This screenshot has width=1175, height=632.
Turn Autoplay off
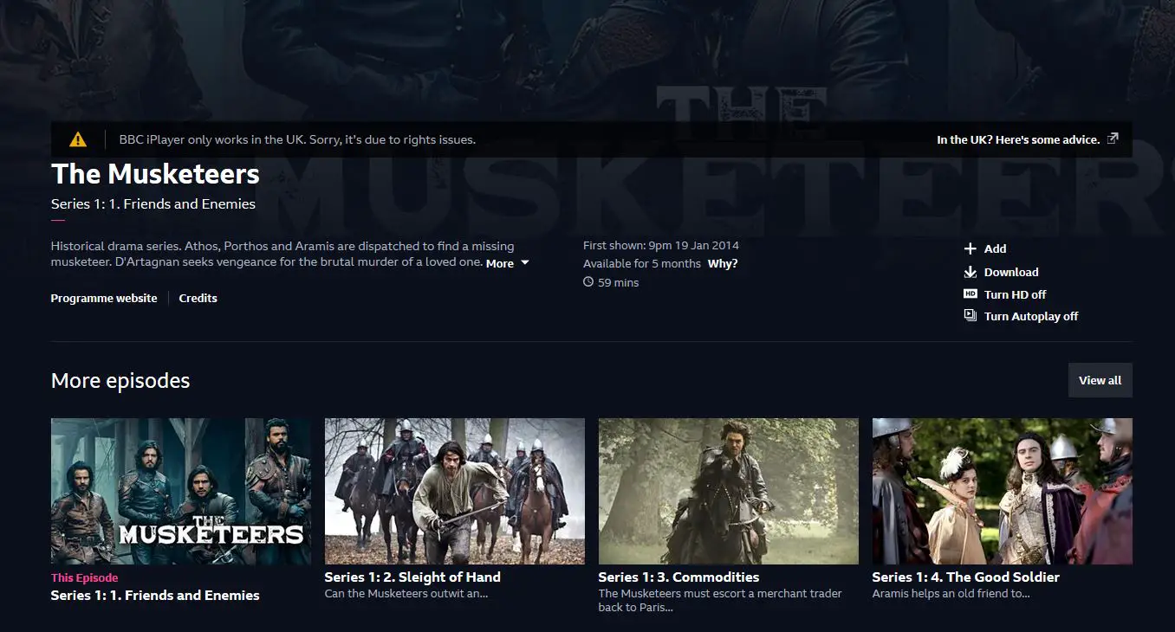pyautogui.click(x=1031, y=316)
